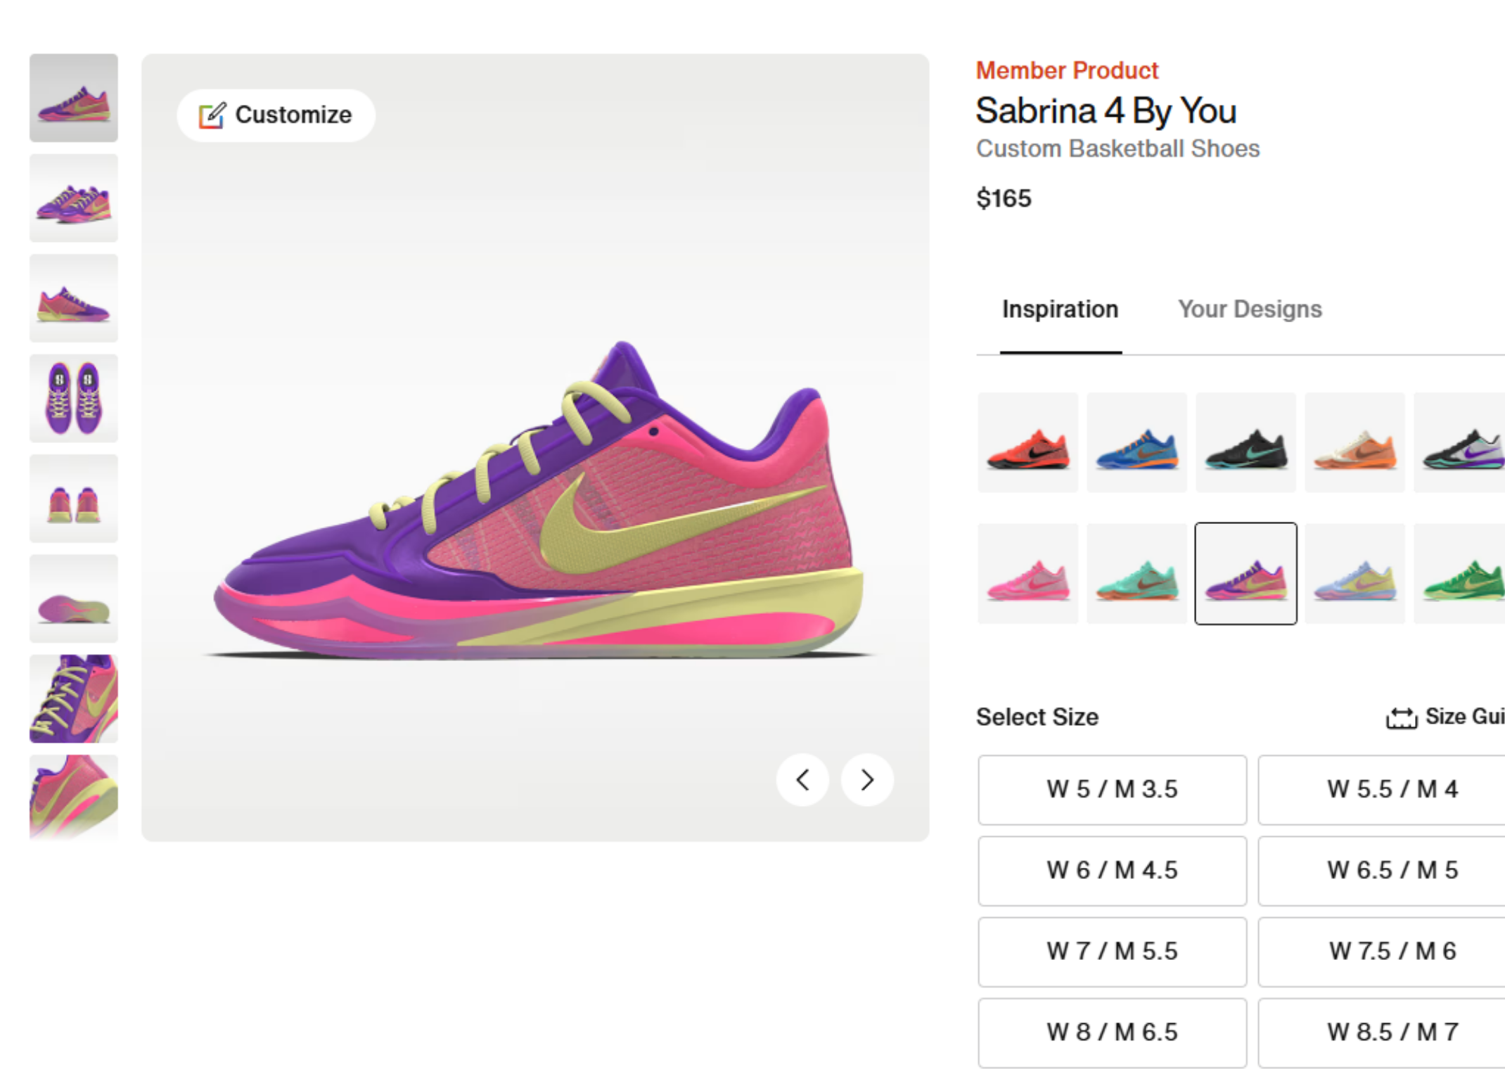Image resolution: width=1505 pixels, height=1069 pixels.
Task: View the laces close-up thumbnail
Action: tap(74, 699)
